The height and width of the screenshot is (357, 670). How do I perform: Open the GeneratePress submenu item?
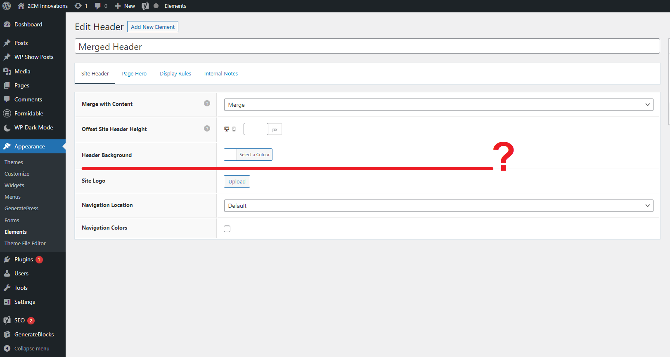click(21, 209)
